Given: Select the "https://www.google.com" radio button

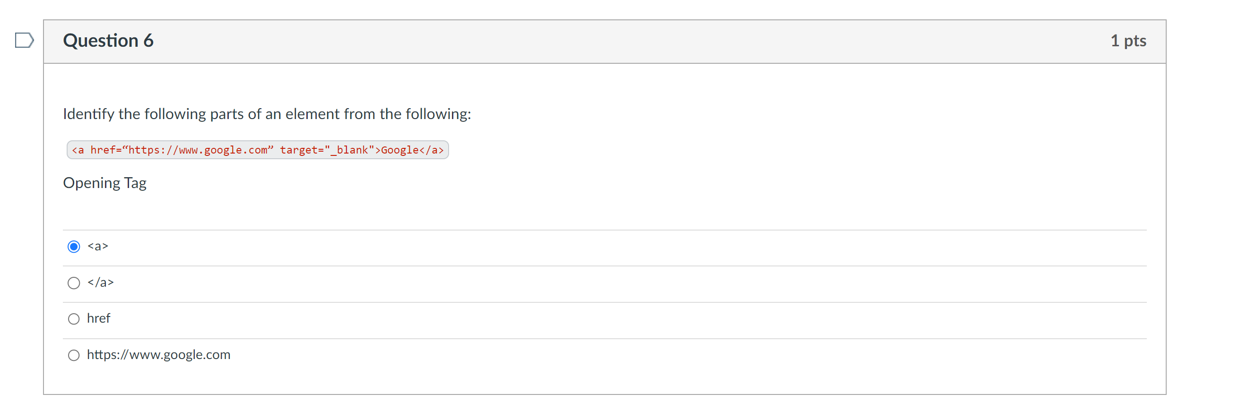Looking at the screenshot, I should coord(74,355).
